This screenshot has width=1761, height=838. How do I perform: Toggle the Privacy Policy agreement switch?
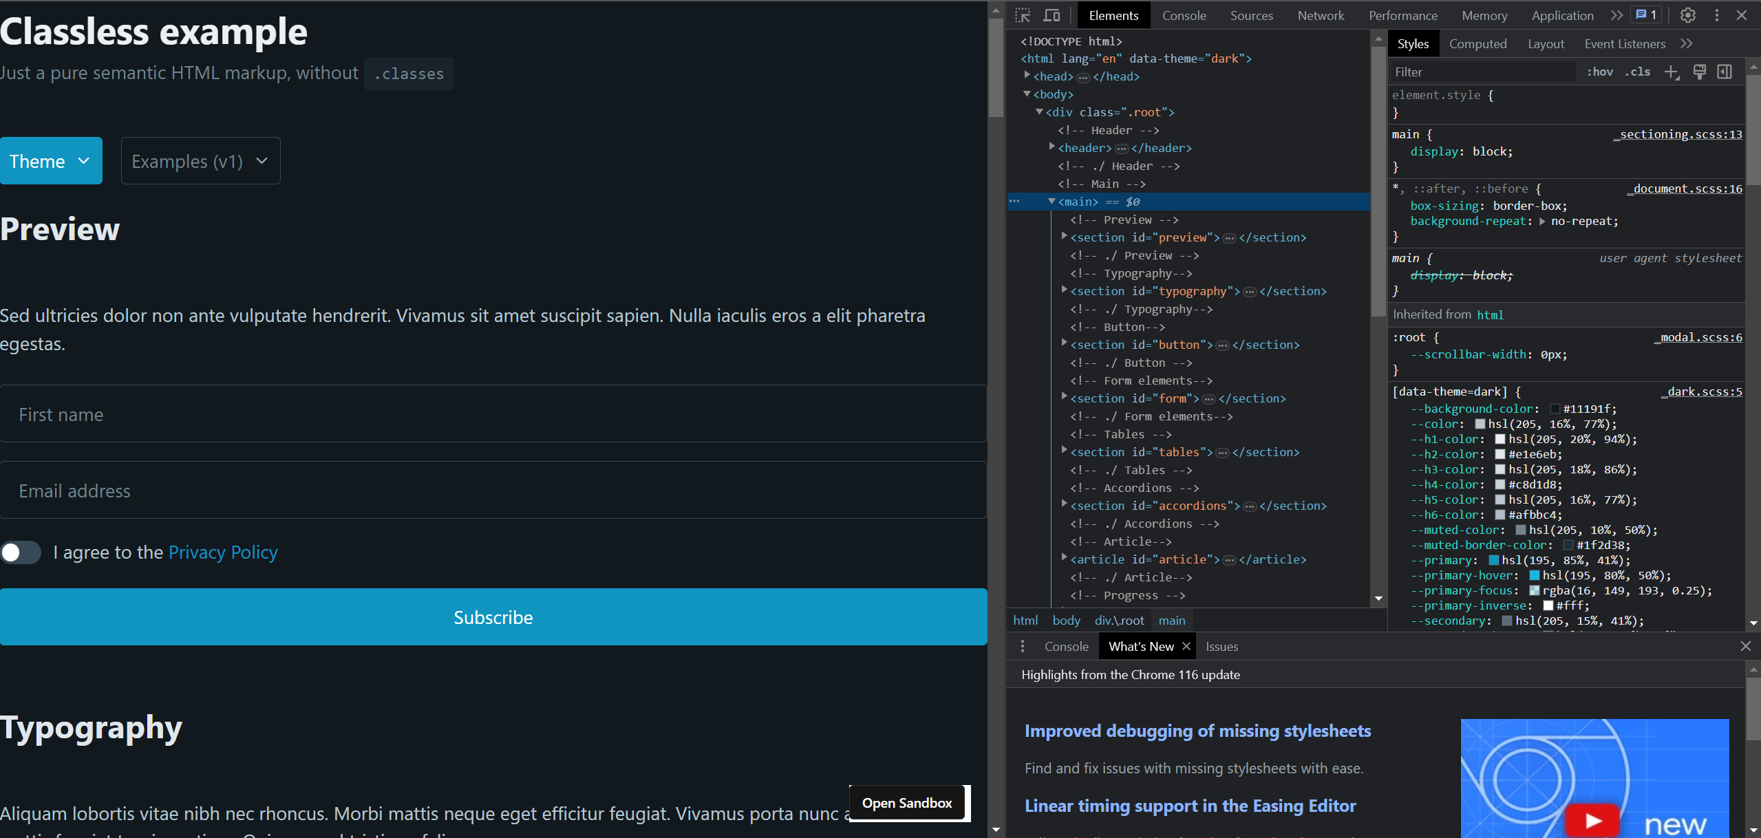[21, 552]
